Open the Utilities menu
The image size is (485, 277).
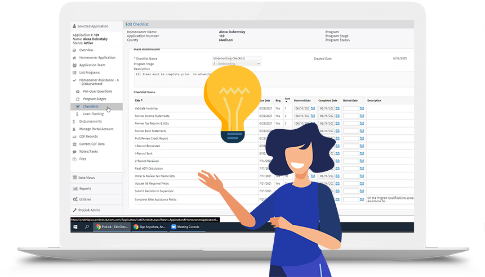[x=84, y=199]
